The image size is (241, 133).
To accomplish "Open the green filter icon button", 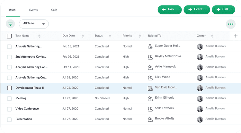I will click(x=10, y=24).
